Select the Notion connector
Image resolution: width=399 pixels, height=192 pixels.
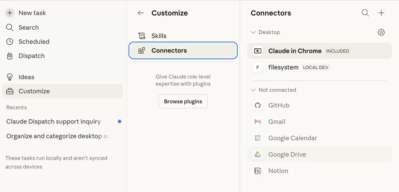pos(278,171)
